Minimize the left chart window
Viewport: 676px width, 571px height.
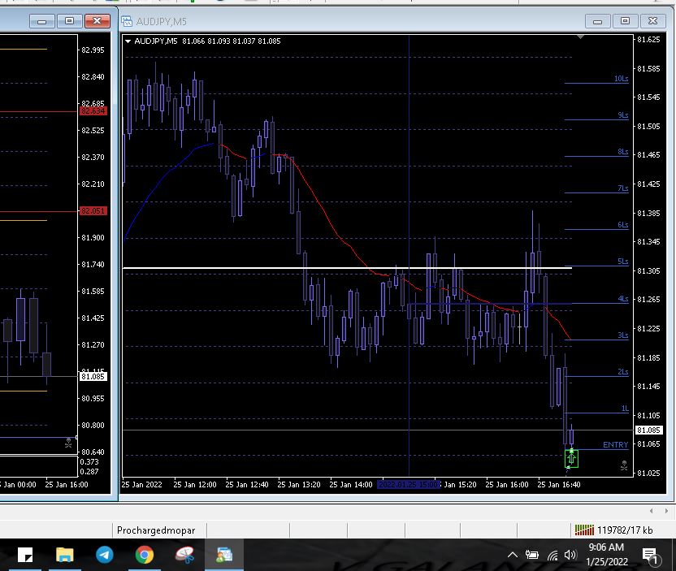point(41,20)
